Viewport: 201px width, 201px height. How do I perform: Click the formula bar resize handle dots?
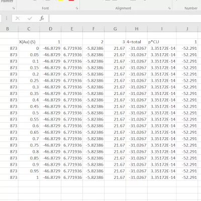7,18
